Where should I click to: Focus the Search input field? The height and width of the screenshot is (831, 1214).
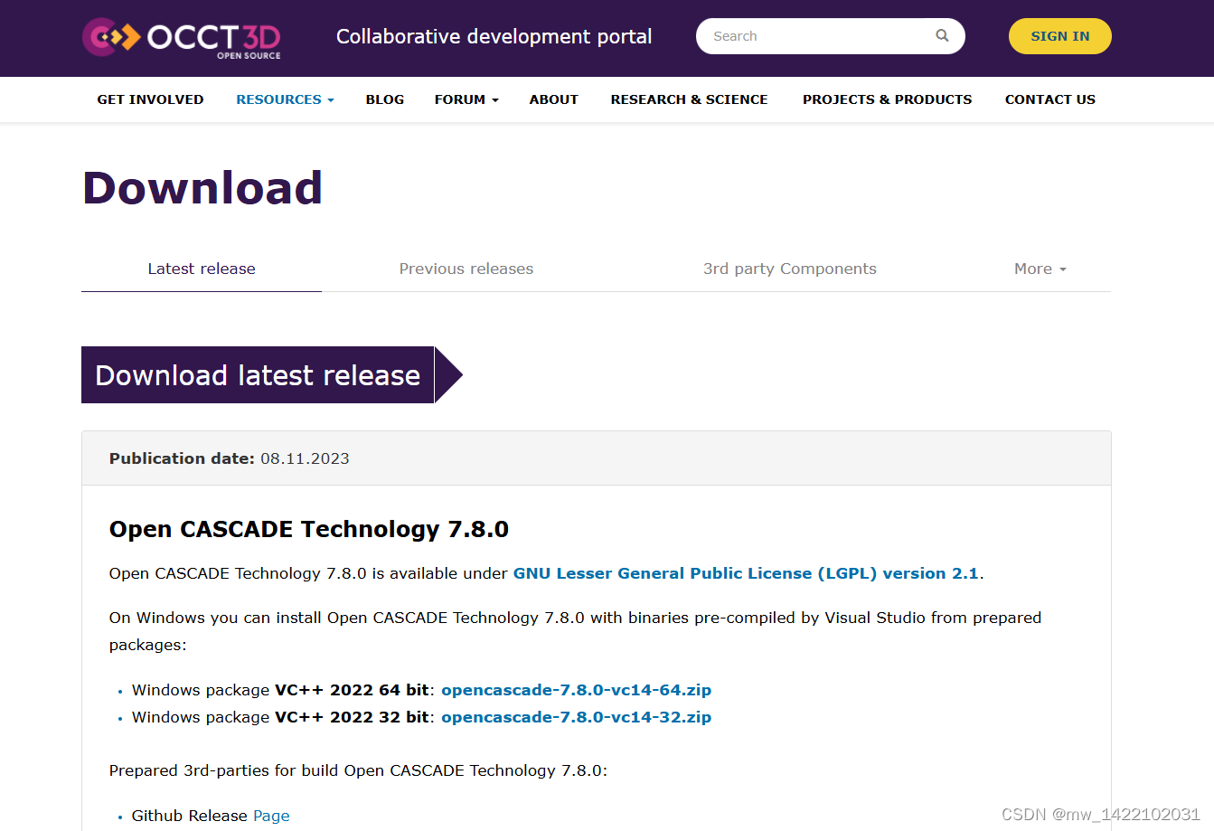830,36
